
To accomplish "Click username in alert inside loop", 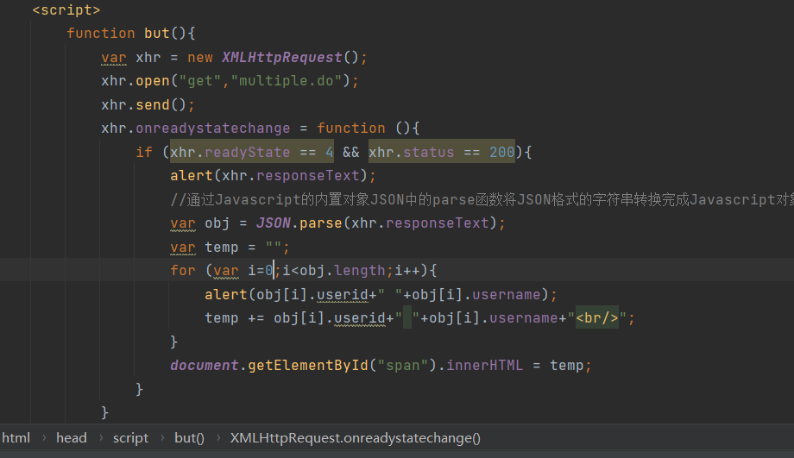I will (x=506, y=294).
